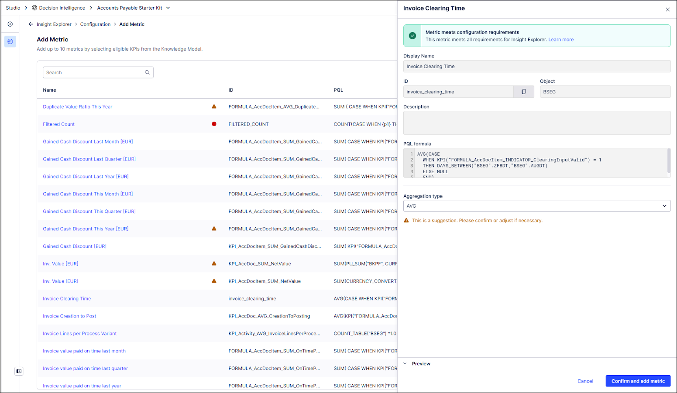
Task: Click the FILTERED_COUNT ID cell
Action: tap(248, 124)
